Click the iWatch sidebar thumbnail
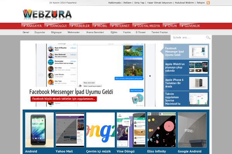The height and width of the screenshot is (154, 232). point(198,67)
